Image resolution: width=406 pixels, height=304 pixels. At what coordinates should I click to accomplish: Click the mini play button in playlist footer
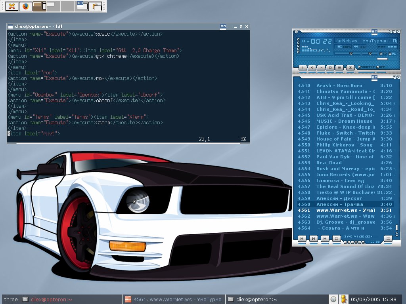point(349,242)
